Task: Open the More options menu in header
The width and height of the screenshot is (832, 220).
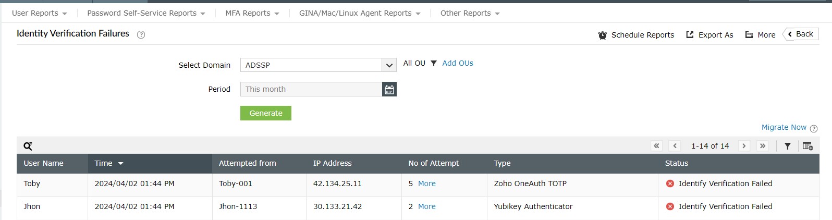Action: [760, 35]
